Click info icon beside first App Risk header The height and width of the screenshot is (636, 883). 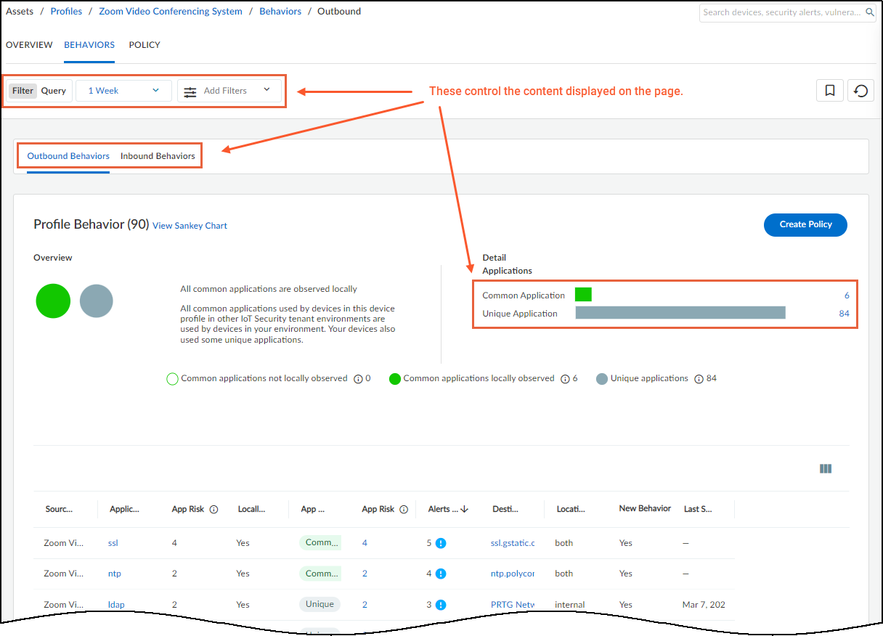pyautogui.click(x=213, y=510)
